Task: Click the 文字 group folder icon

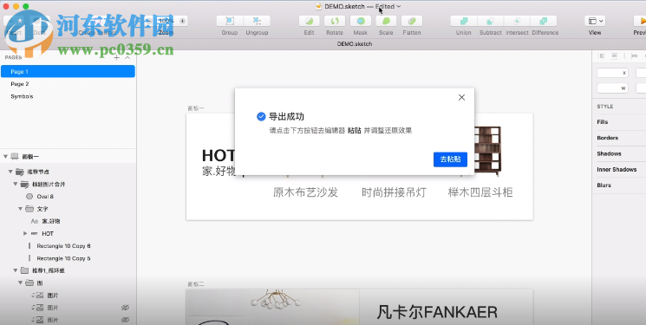Action: point(29,209)
